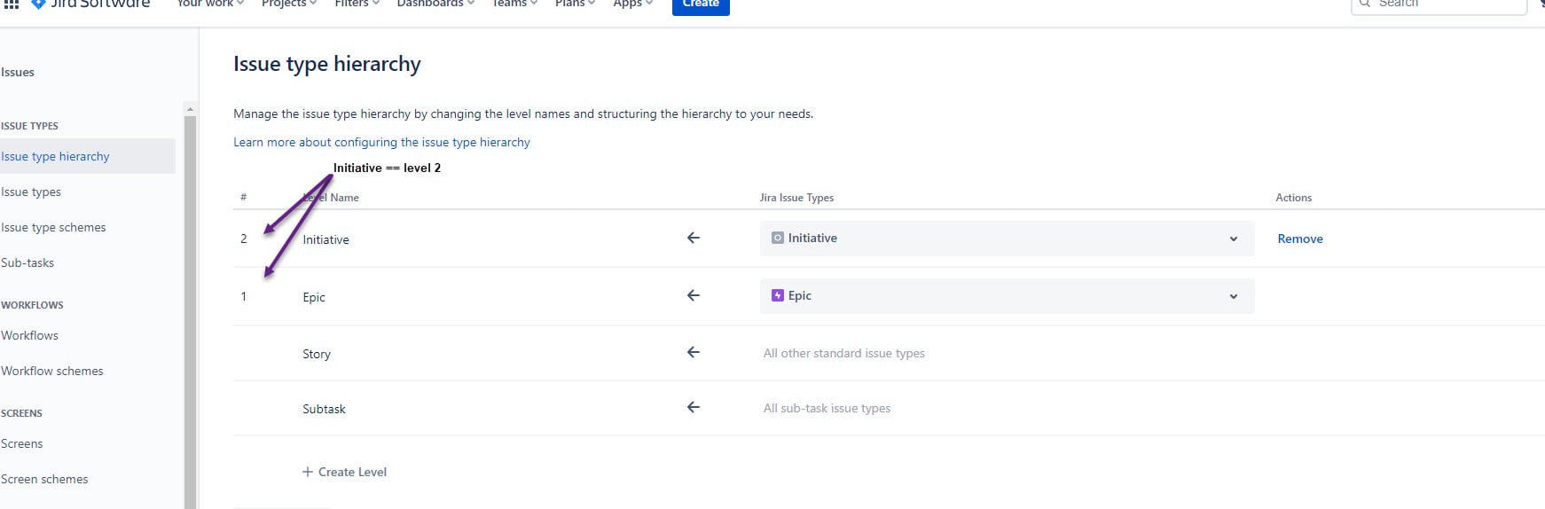Image resolution: width=1545 pixels, height=509 pixels.
Task: Click the Jira Software logo
Action: pos(90,4)
